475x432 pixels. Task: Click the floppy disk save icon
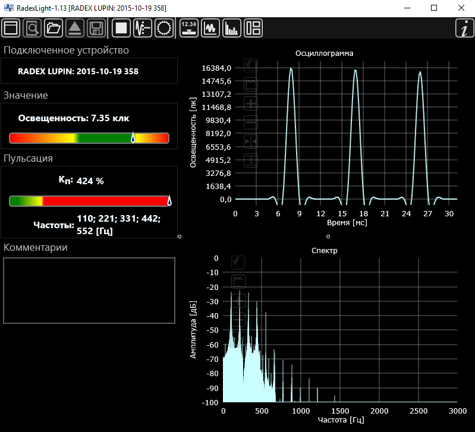point(97,28)
